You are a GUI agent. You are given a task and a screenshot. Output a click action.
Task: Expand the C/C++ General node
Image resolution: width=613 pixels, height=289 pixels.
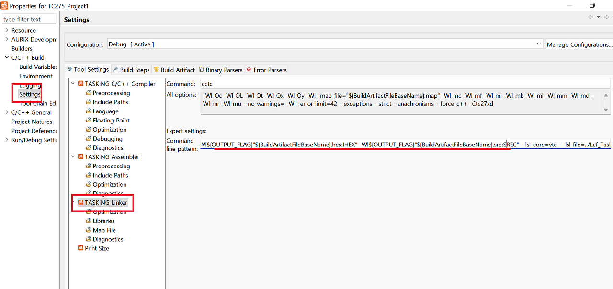7,112
